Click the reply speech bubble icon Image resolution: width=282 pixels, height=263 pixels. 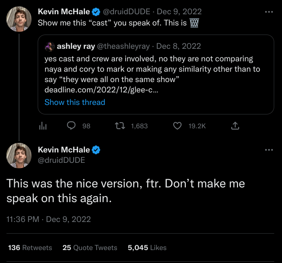[x=72, y=126]
